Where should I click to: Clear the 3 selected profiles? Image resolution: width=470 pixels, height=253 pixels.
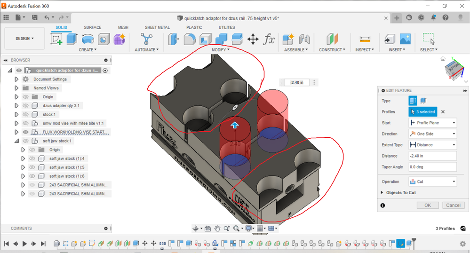(x=443, y=112)
